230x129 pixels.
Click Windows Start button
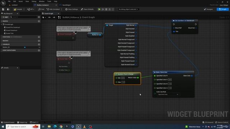coord(3,126)
